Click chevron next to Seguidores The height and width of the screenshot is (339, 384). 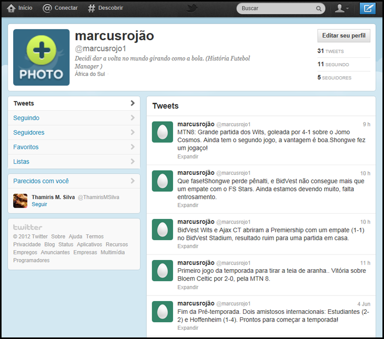pos(133,132)
